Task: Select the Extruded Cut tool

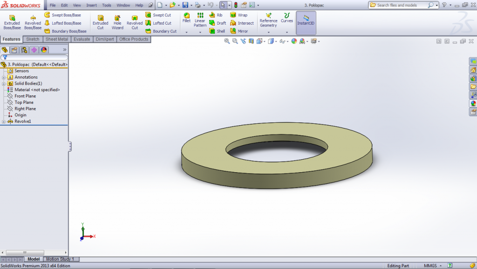Action: 101,22
